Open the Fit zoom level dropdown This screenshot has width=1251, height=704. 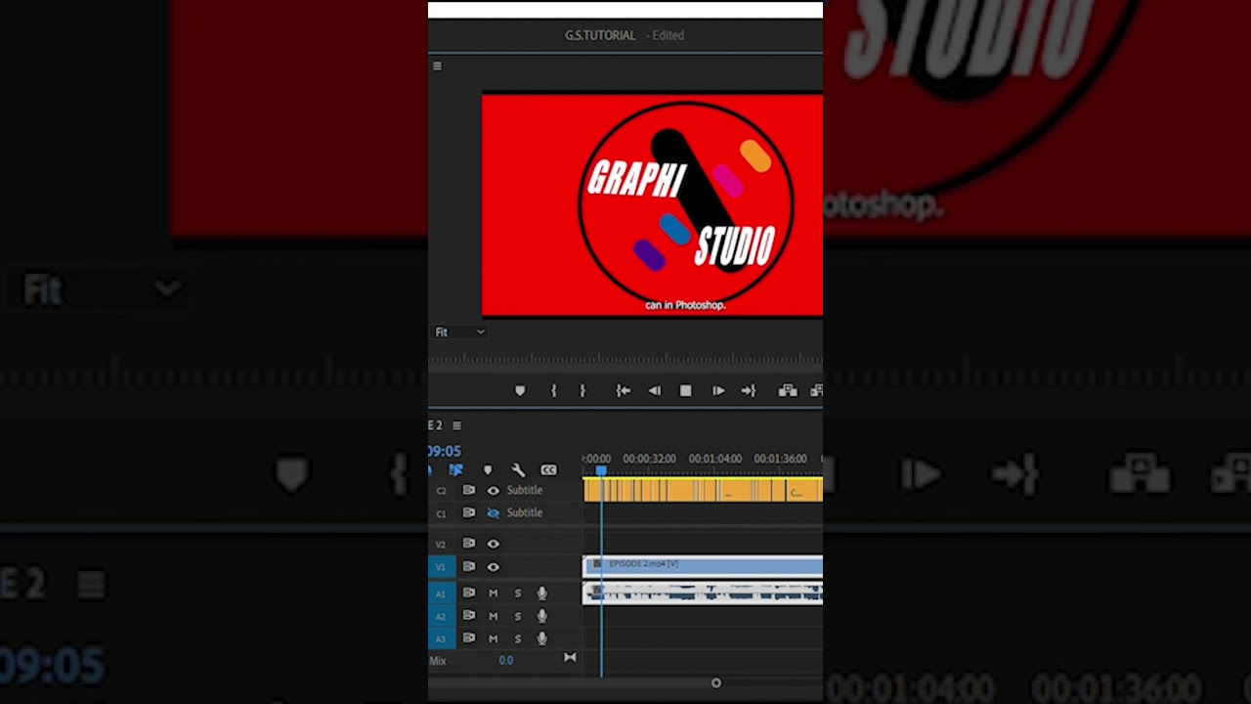click(459, 332)
